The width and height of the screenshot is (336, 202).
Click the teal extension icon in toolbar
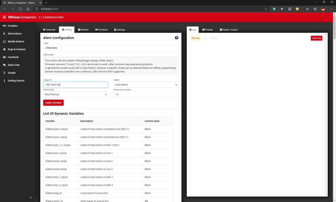pyautogui.click(x=274, y=9)
